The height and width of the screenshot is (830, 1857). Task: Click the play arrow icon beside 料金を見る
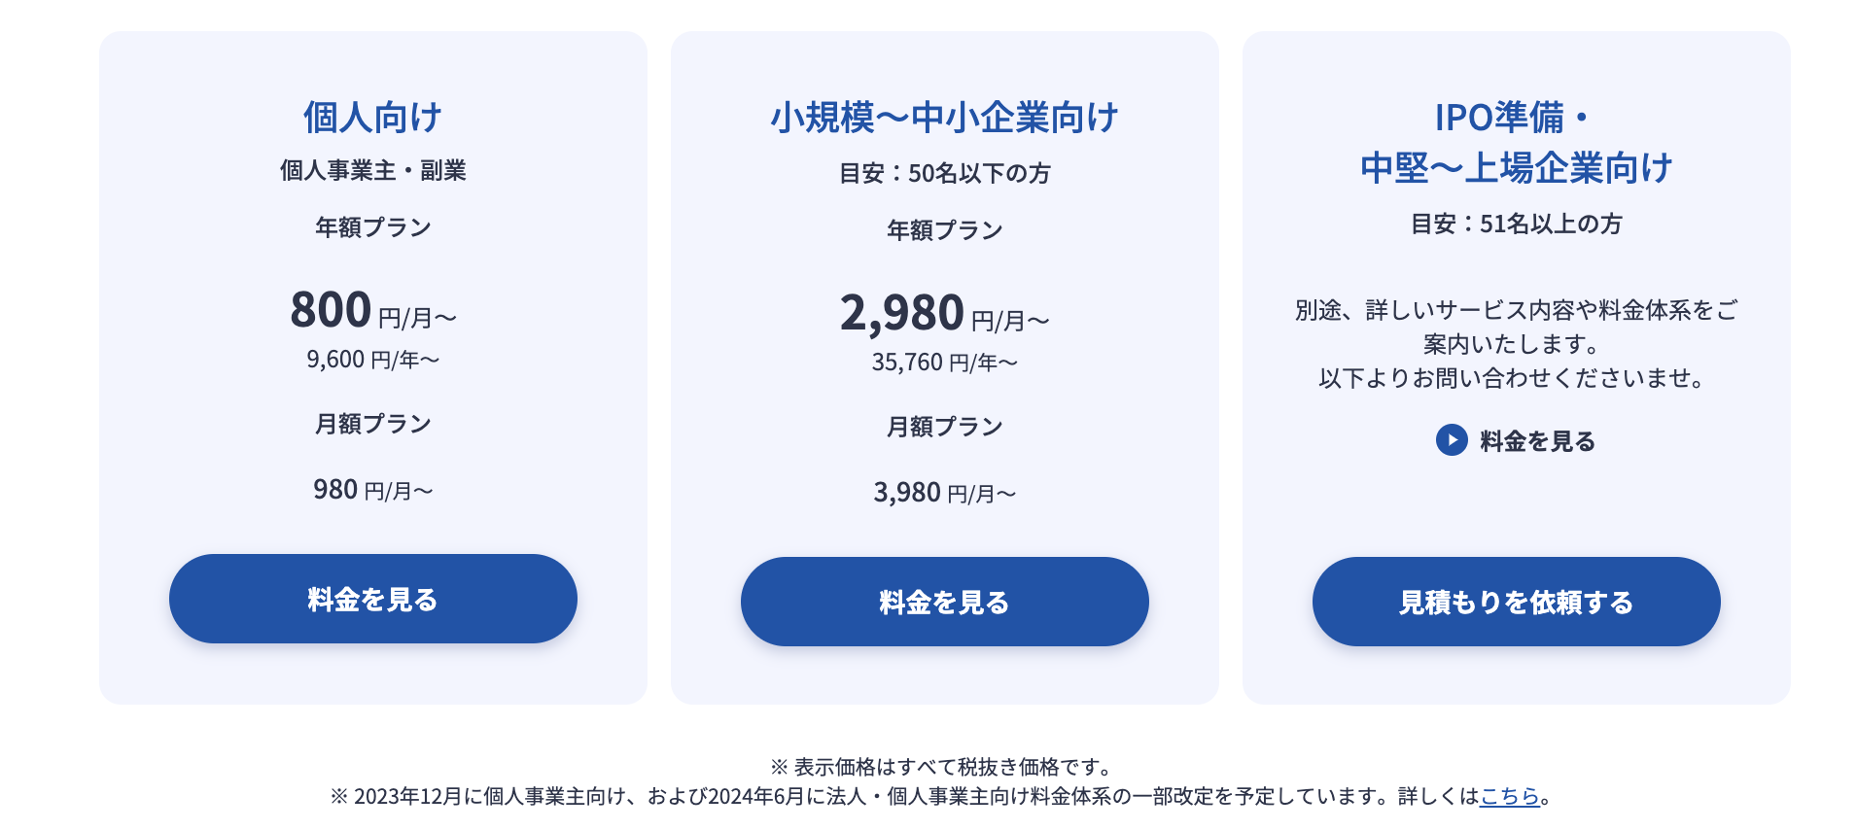[1452, 440]
